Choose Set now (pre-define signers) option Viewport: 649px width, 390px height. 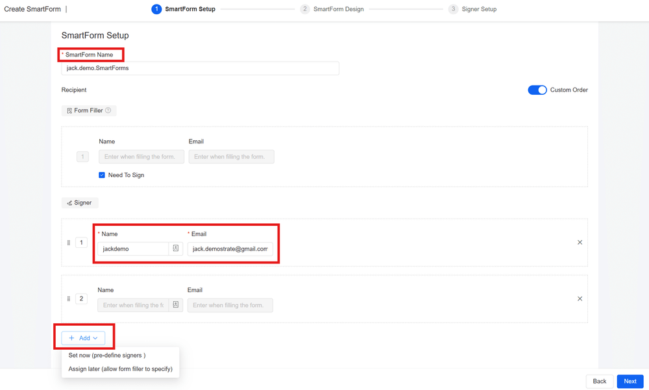tap(106, 356)
